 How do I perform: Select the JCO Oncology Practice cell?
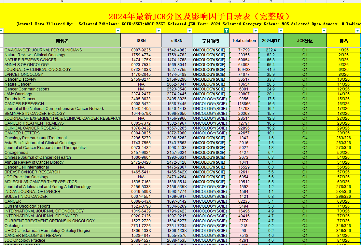click(x=62, y=240)
